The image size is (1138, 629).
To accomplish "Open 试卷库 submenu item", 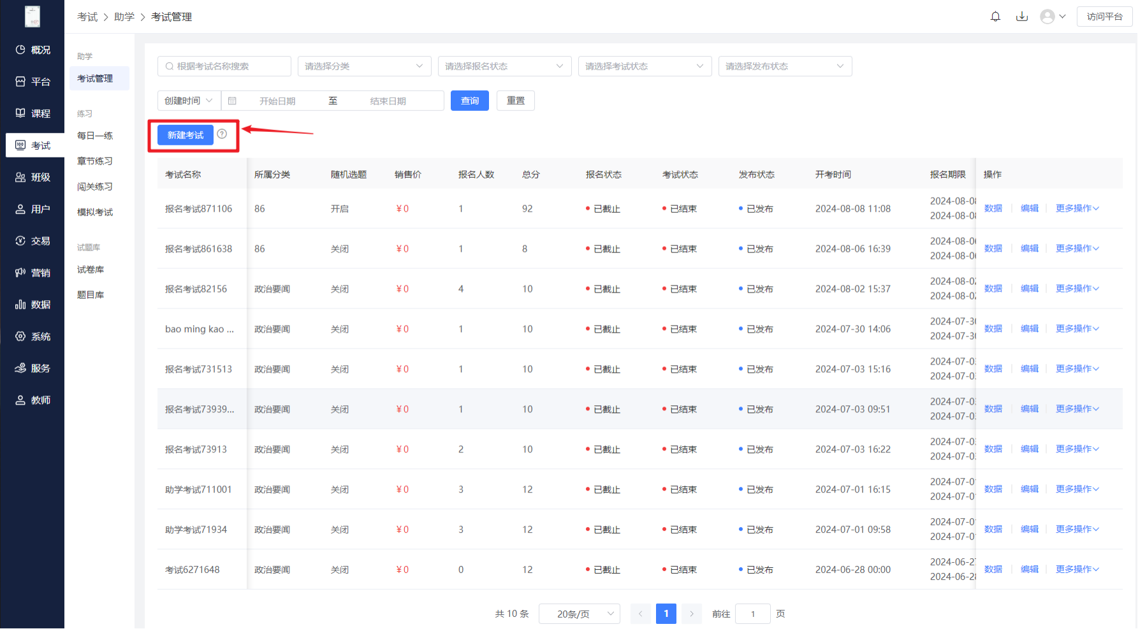I will click(91, 270).
